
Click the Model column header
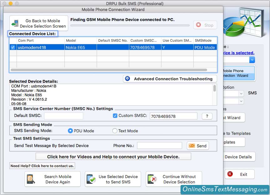click(x=81, y=40)
